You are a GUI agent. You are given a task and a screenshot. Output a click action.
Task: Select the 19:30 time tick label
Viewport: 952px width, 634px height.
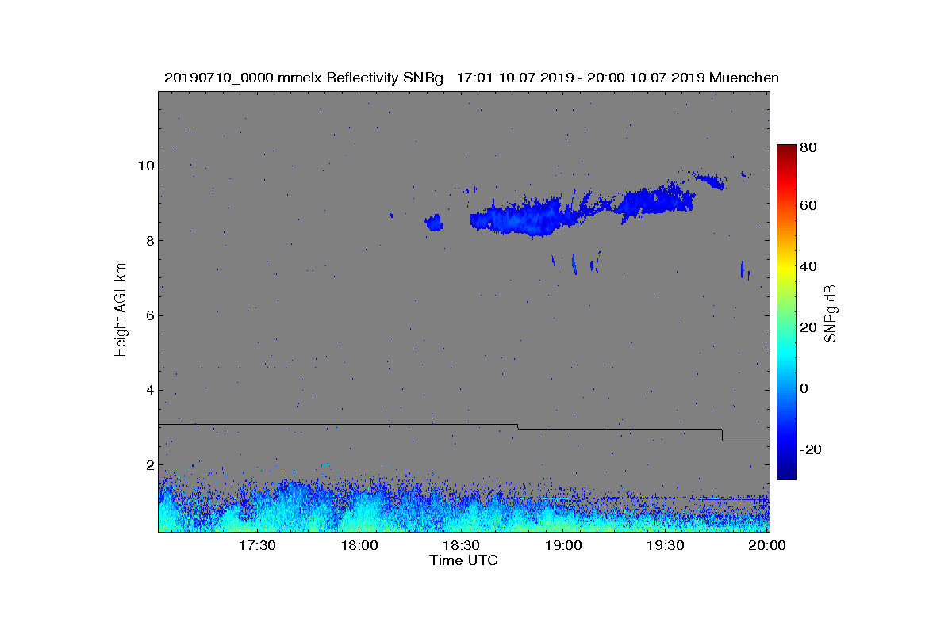pos(665,545)
